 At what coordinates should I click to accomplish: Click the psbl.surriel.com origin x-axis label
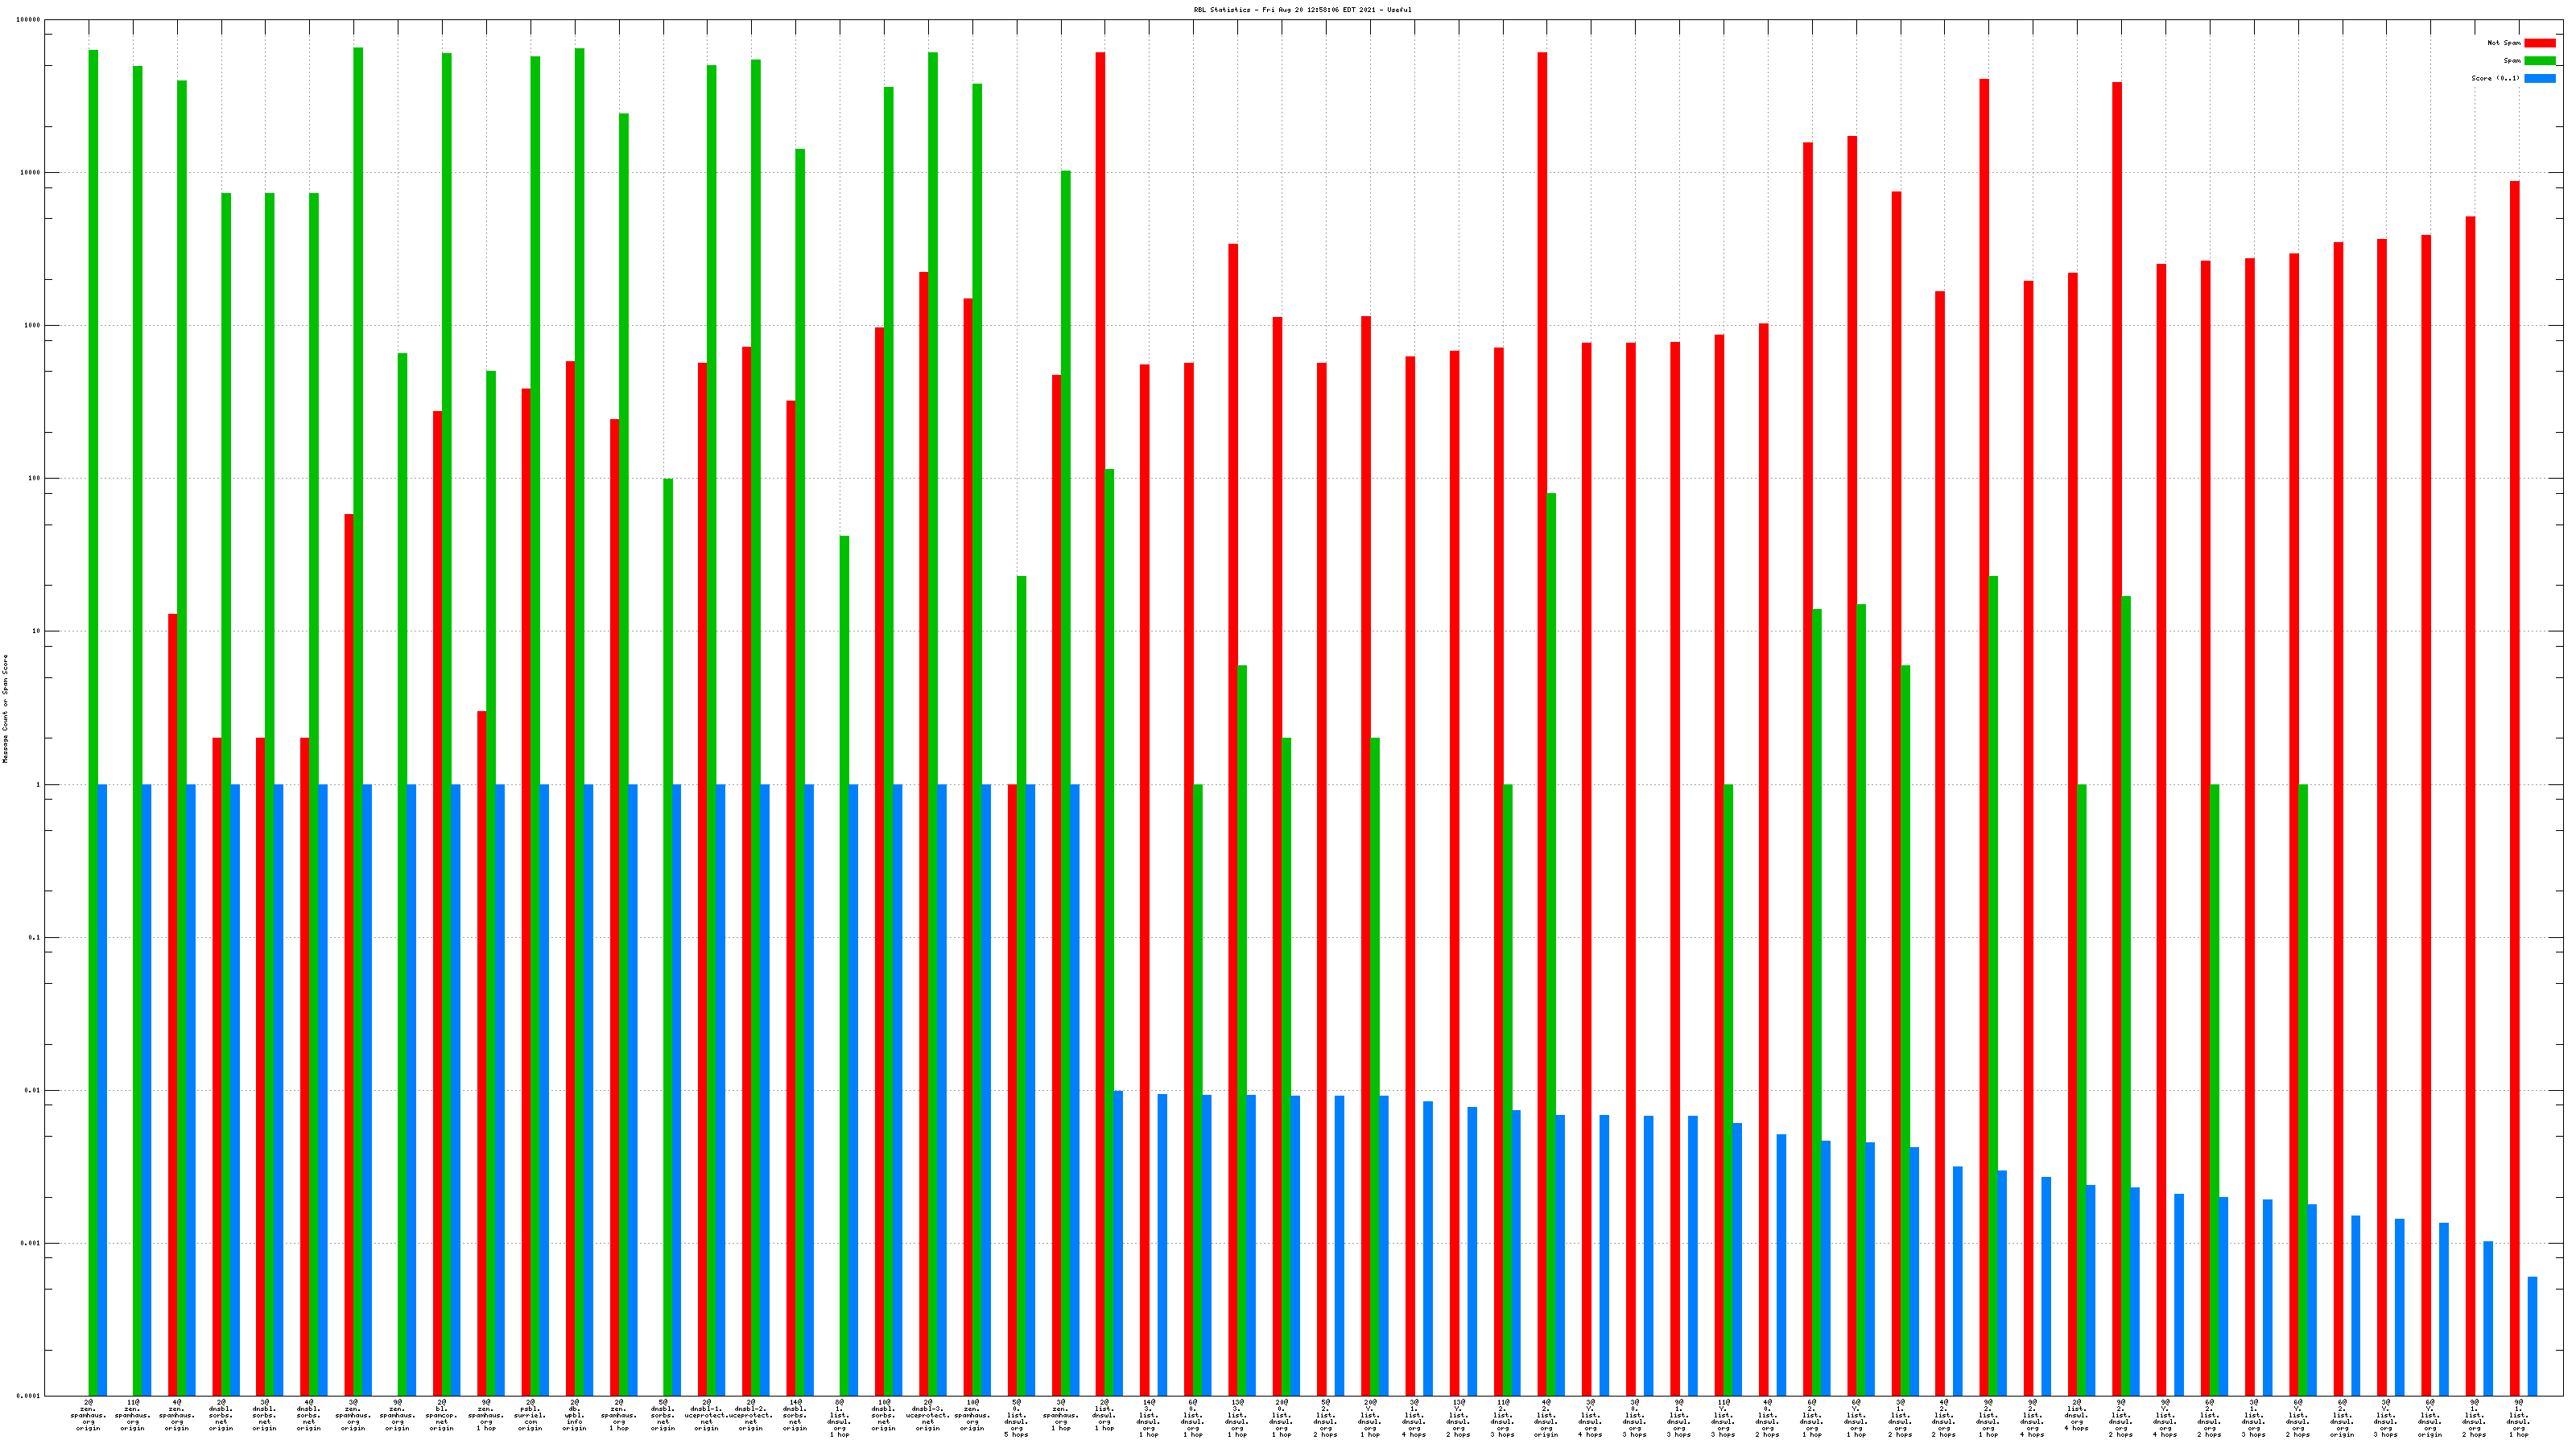pos(530,1415)
